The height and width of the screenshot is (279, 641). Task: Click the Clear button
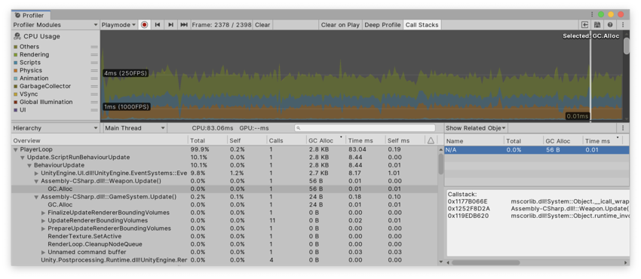point(262,25)
